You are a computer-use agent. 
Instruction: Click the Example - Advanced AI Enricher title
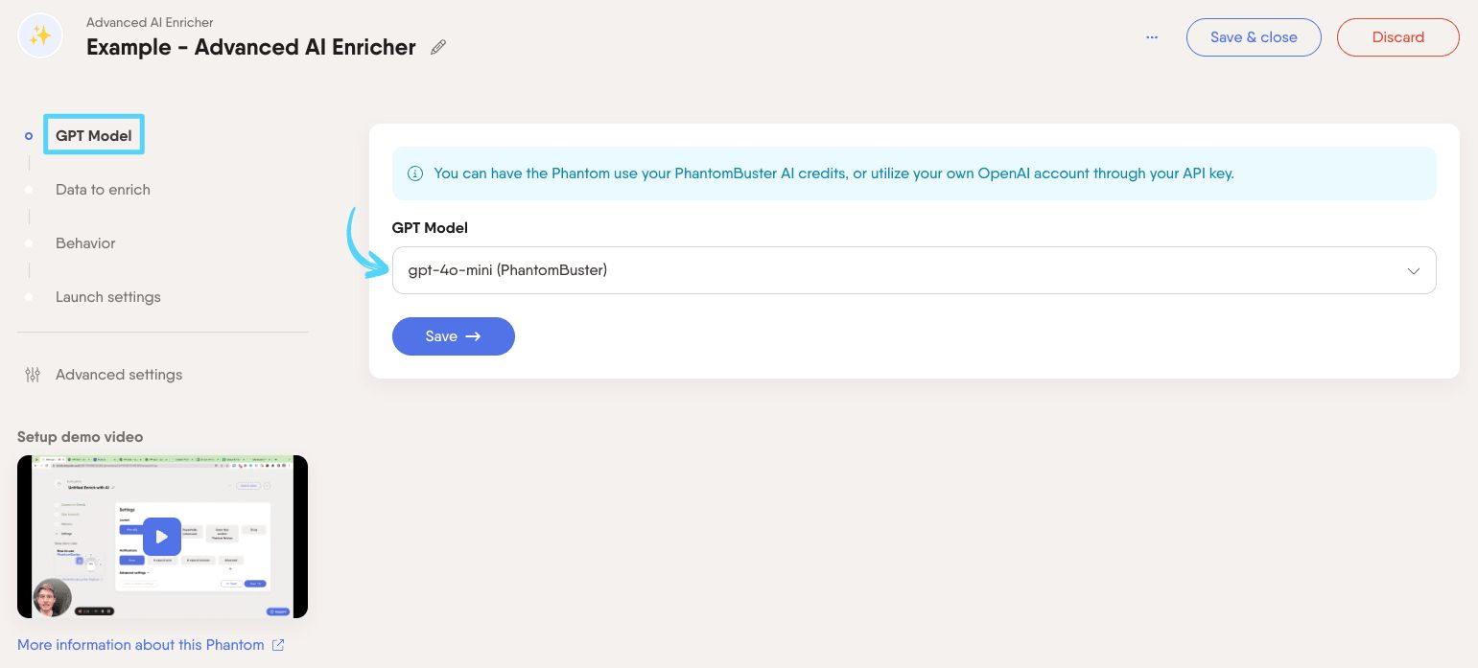pyautogui.click(x=251, y=47)
